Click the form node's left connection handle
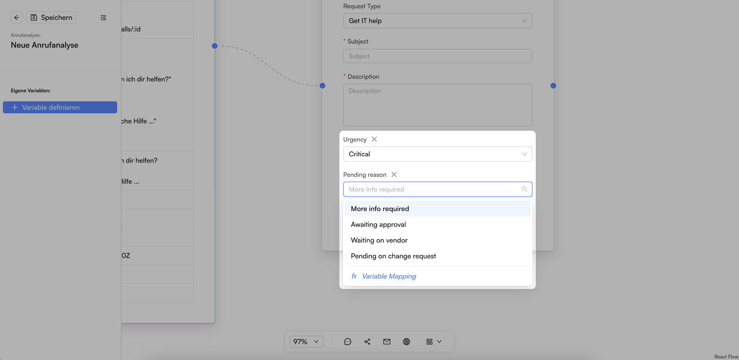The height and width of the screenshot is (360, 739). tap(322, 86)
